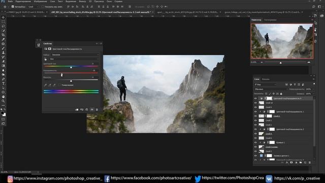
Task: Select the Zoom tool in the toolbox
Action: point(3,101)
